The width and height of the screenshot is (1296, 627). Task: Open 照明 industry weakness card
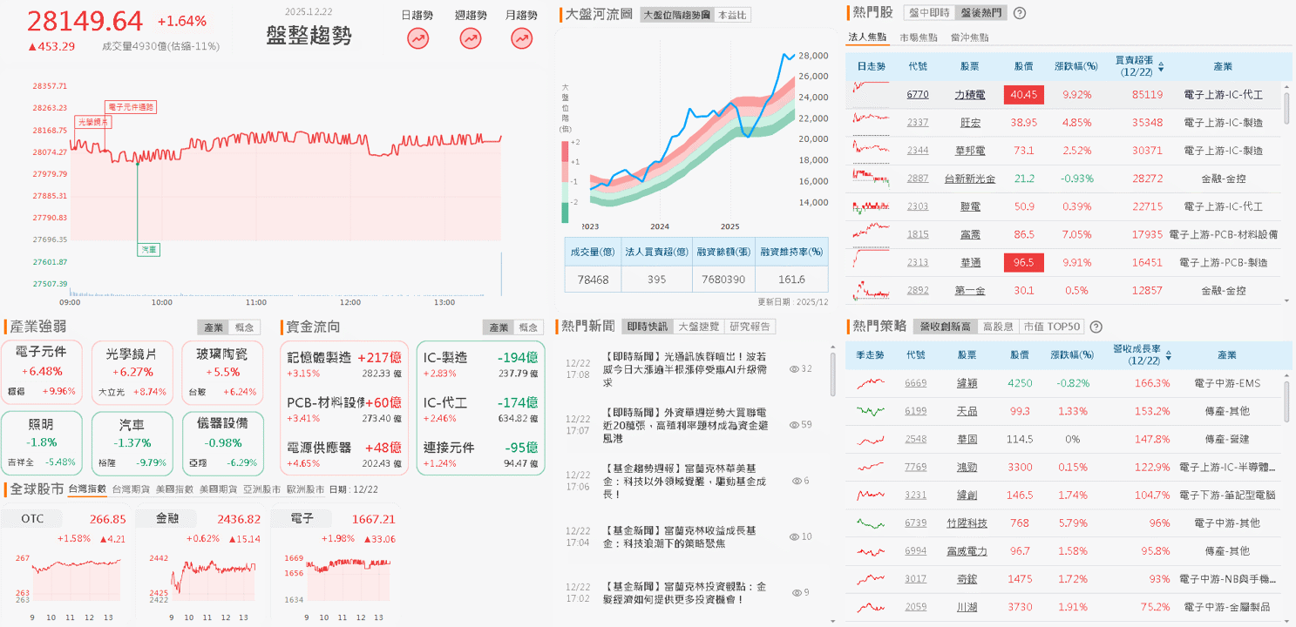[x=42, y=442]
